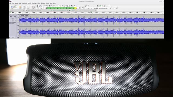Open the Generate menu
Image resolution: width=173 pixels, height=97 pixels.
pyautogui.click(x=34, y=4)
